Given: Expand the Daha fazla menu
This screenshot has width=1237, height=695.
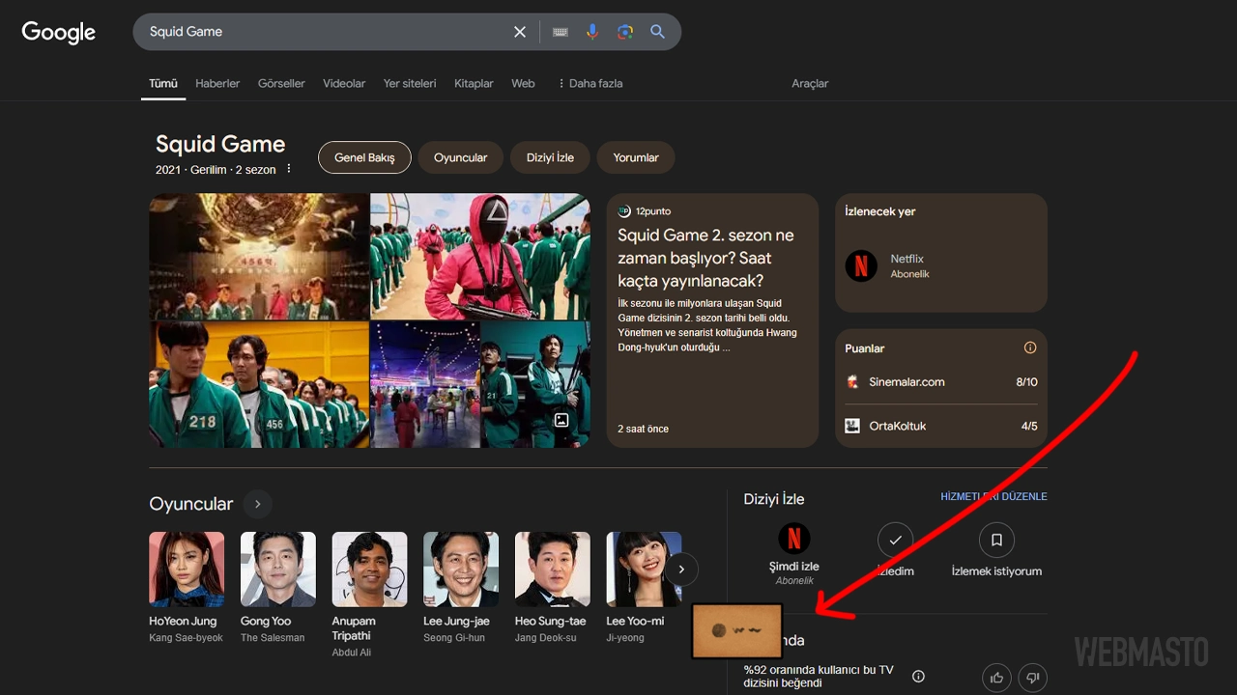Looking at the screenshot, I should pos(590,83).
